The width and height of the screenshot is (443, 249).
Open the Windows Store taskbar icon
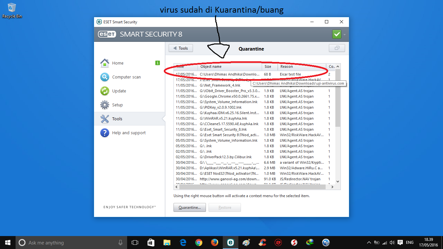[151, 243]
